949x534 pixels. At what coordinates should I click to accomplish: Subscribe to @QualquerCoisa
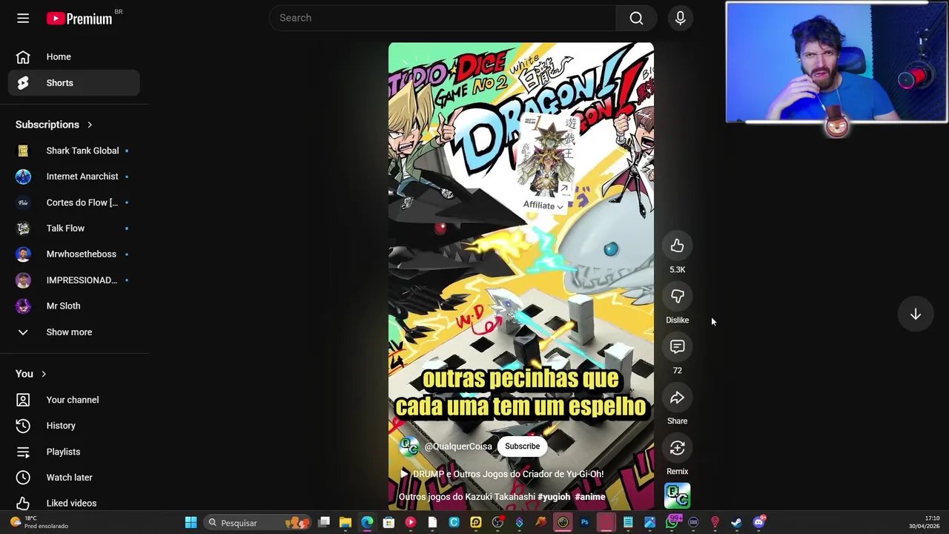click(x=523, y=446)
